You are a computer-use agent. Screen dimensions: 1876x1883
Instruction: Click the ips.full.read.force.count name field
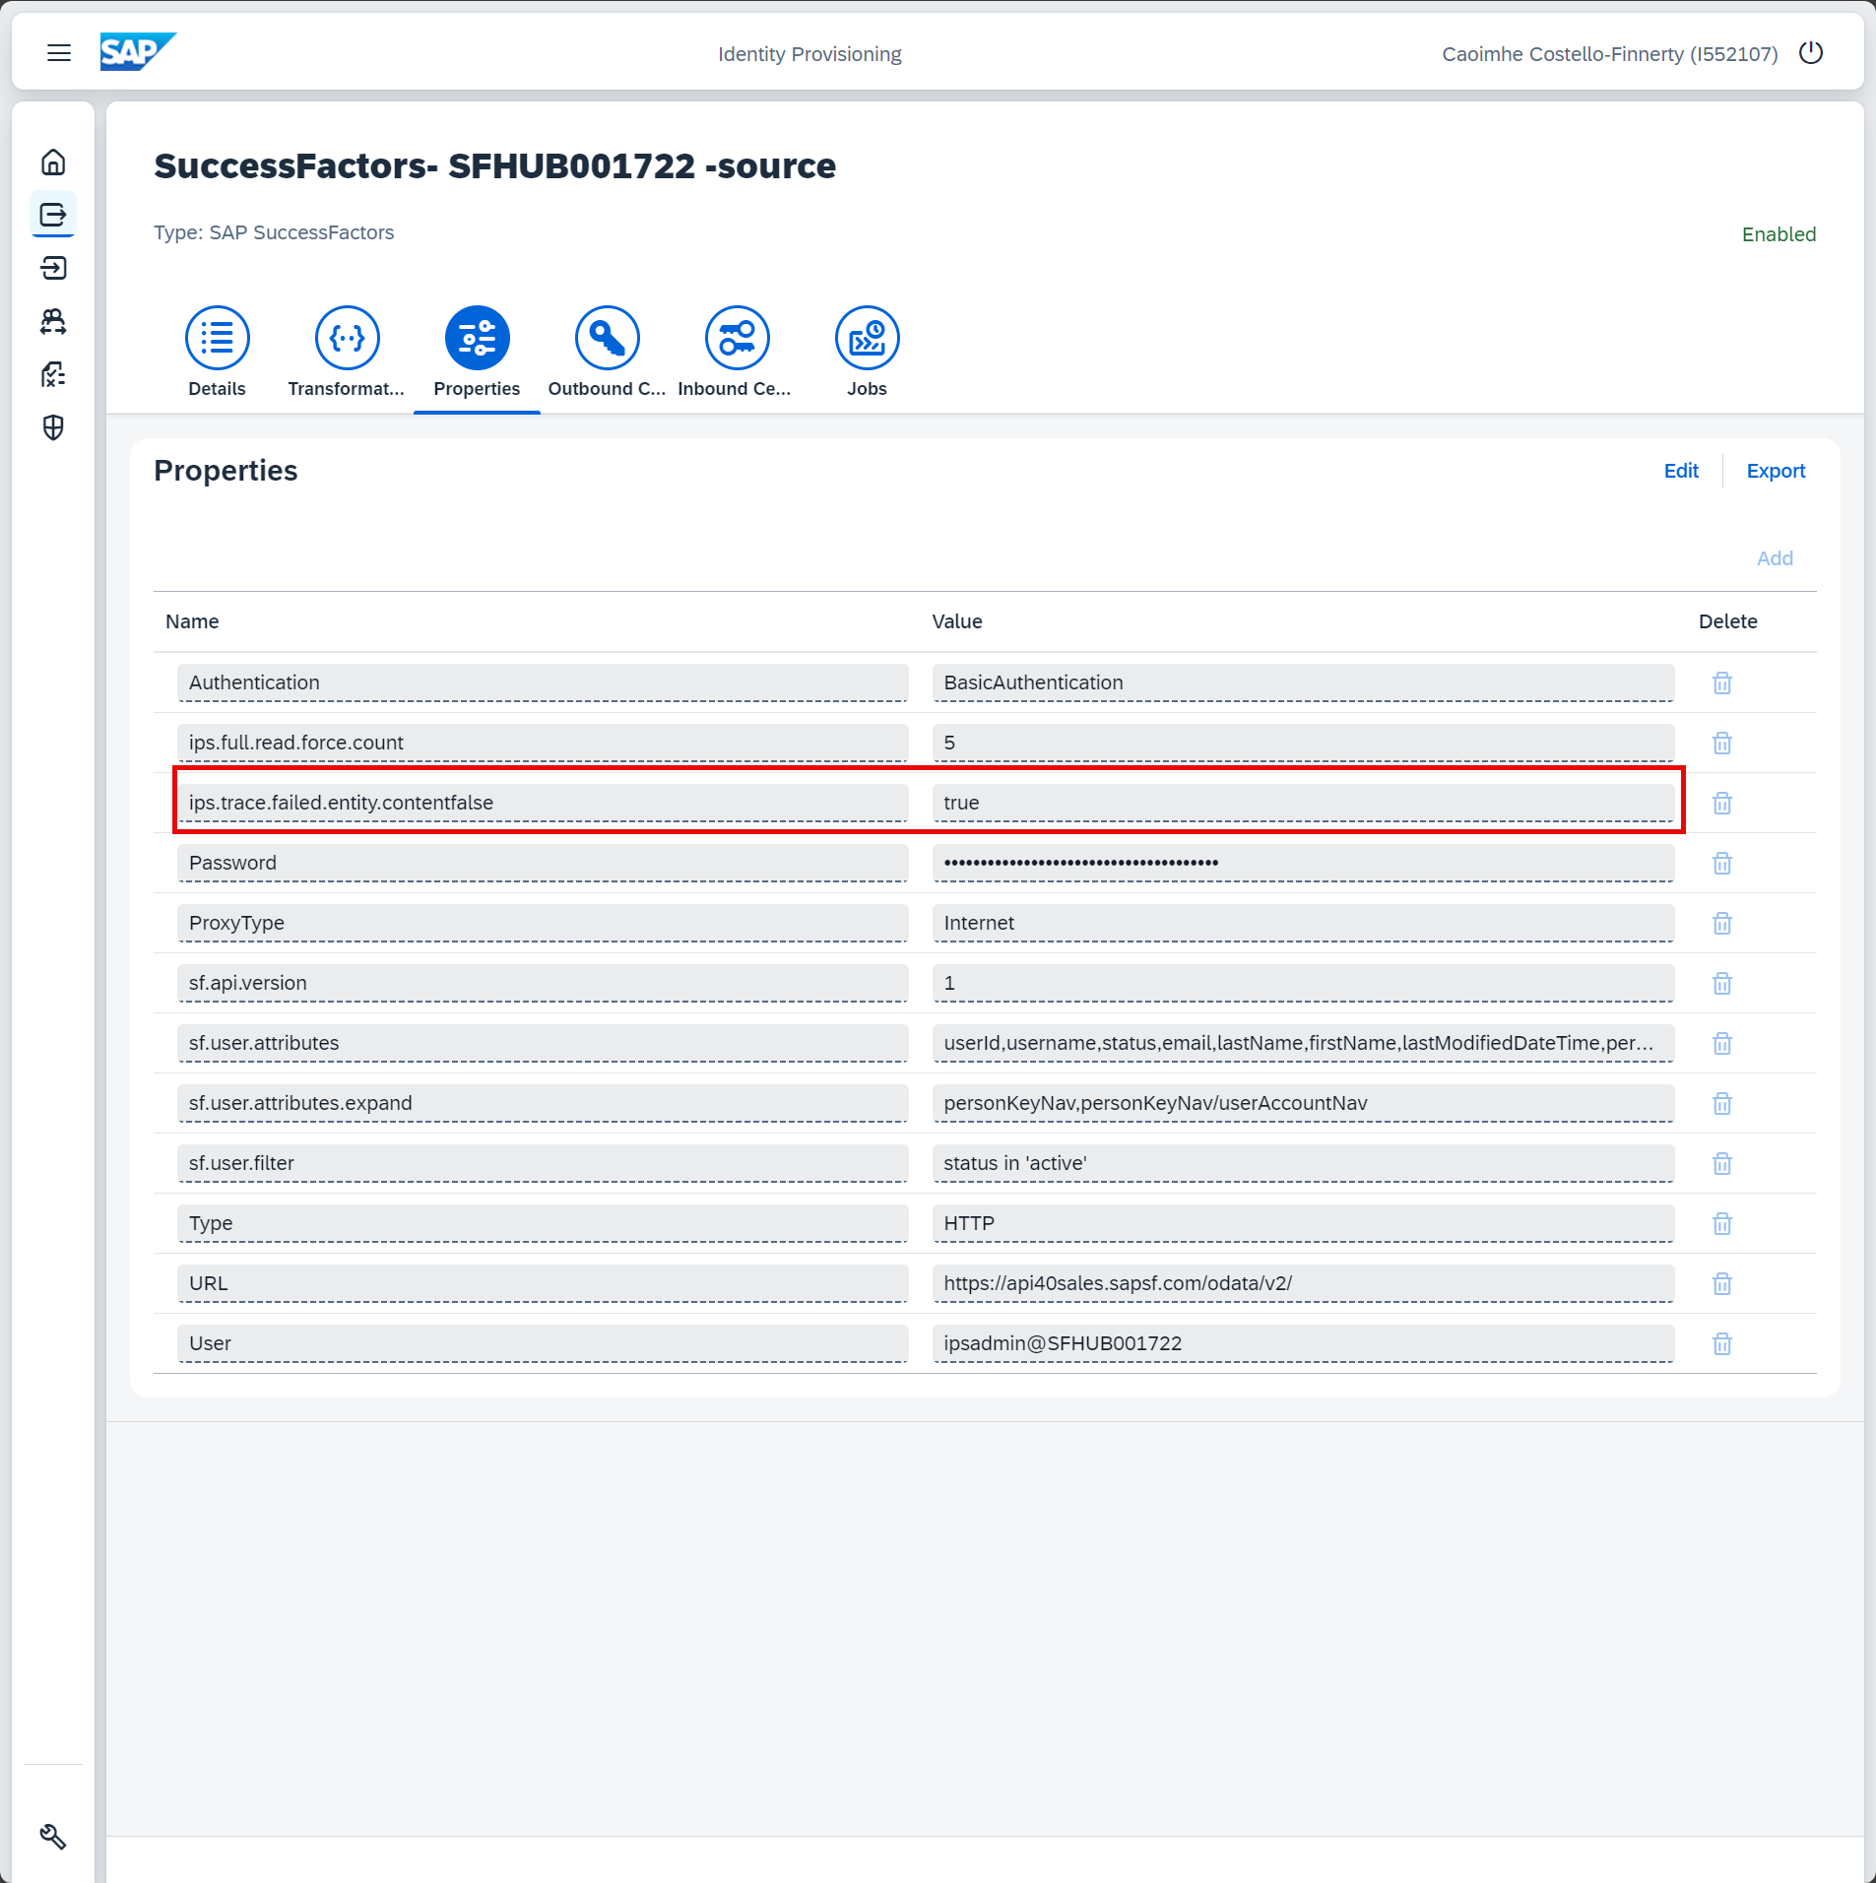click(x=543, y=743)
